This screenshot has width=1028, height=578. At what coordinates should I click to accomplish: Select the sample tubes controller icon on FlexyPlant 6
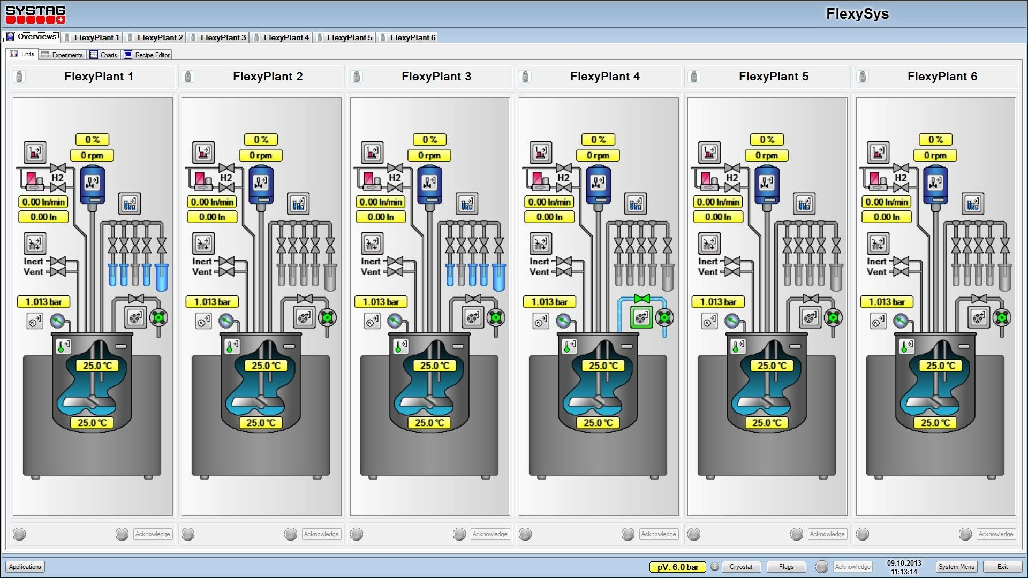(973, 203)
